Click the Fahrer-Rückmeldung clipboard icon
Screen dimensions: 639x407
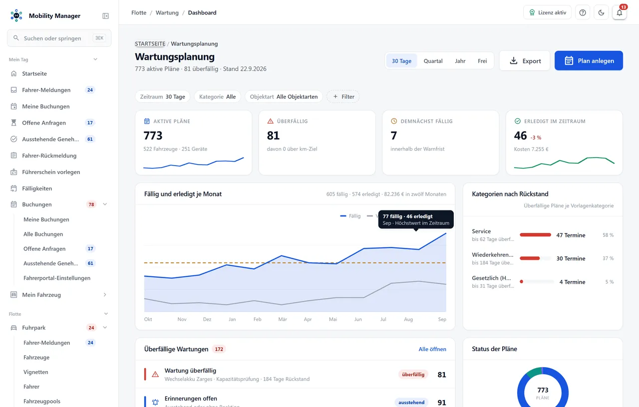[14, 156]
